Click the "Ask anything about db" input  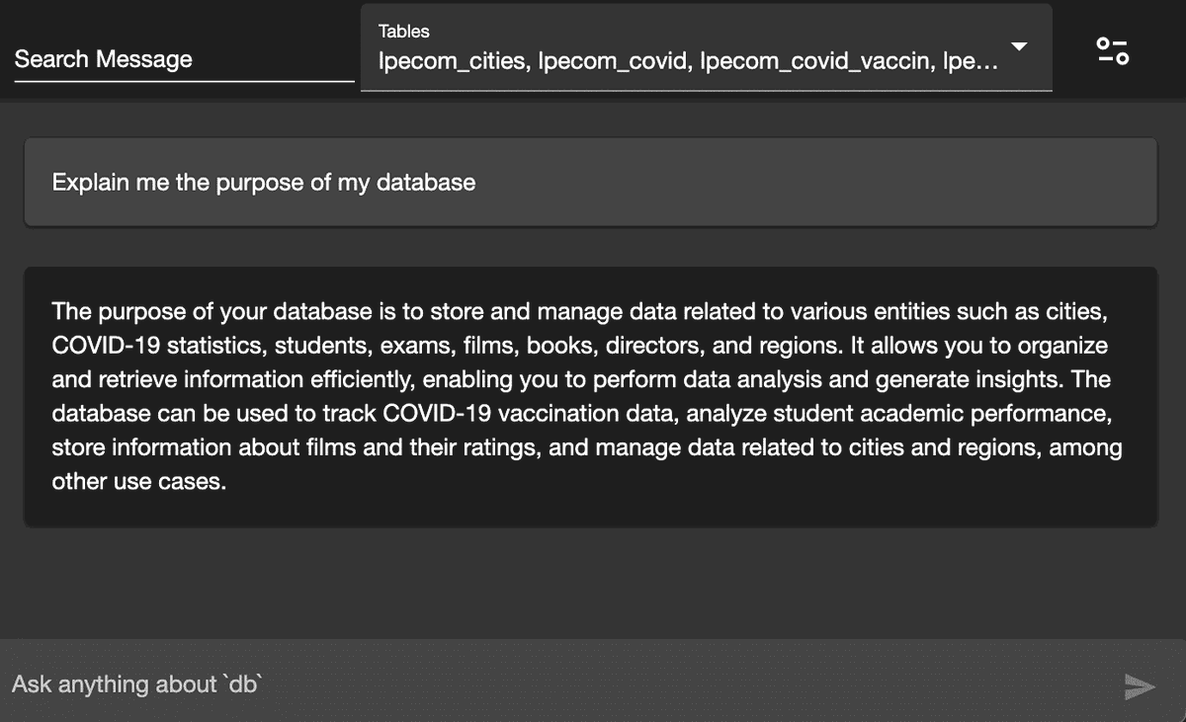pos(553,684)
